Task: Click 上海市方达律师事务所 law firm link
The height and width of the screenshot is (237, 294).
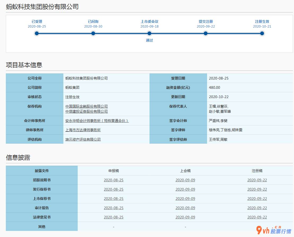Action: point(83,130)
